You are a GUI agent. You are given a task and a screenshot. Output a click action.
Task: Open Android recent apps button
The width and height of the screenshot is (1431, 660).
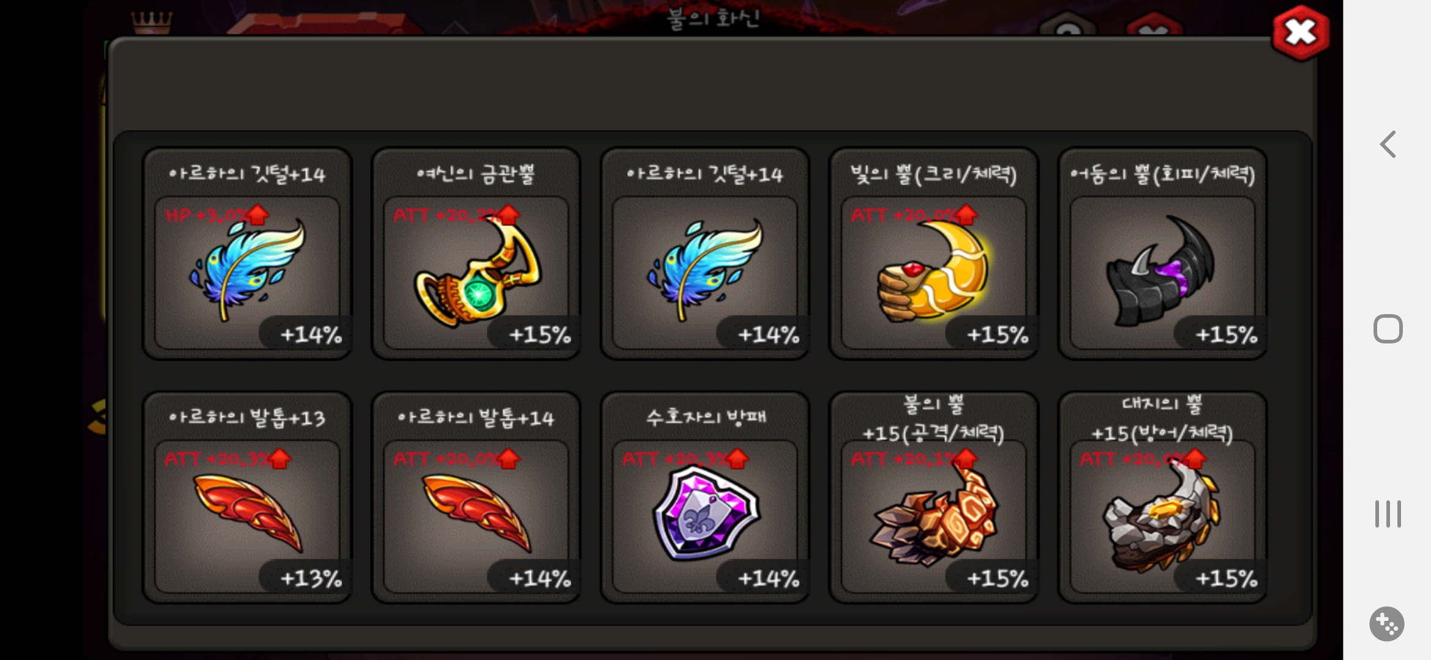click(x=1388, y=514)
